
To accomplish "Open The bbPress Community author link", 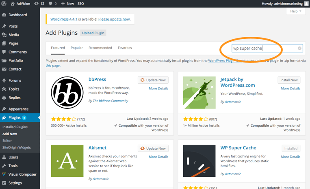I will (x=111, y=101).
